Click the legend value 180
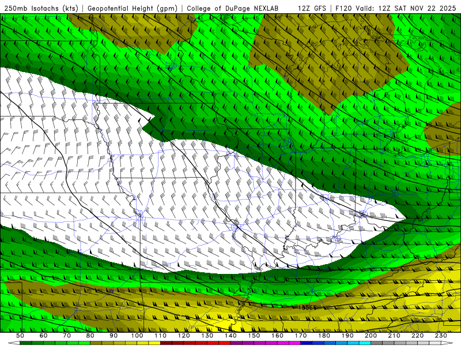The width and height of the screenshot is (461, 346). point(324,336)
